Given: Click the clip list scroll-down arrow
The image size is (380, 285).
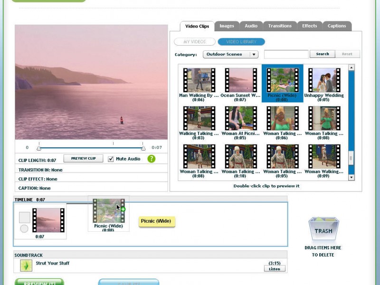Looking at the screenshot, I should click(351, 177).
